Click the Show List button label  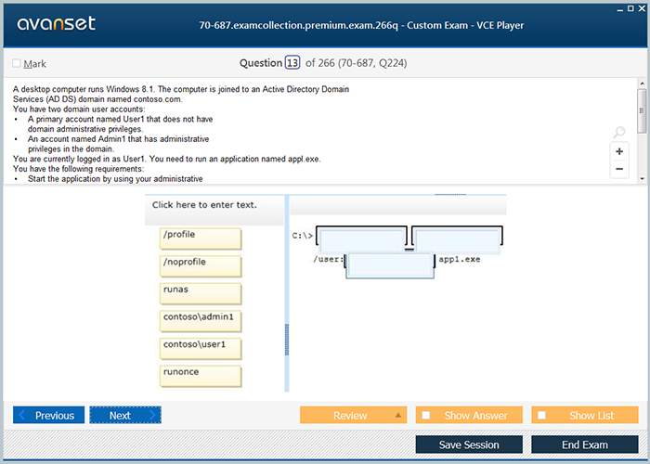point(591,415)
